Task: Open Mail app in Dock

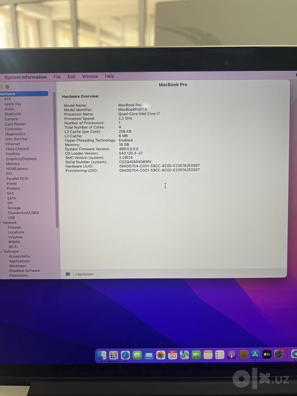Action: click(149, 355)
